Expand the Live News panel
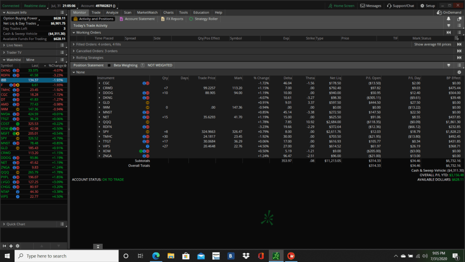Viewport: 465px width, 262px height. (5, 45)
